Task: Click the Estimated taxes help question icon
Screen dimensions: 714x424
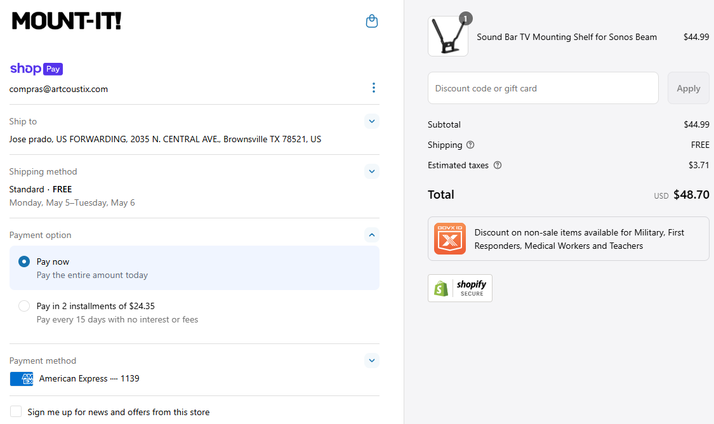Action: coord(498,165)
